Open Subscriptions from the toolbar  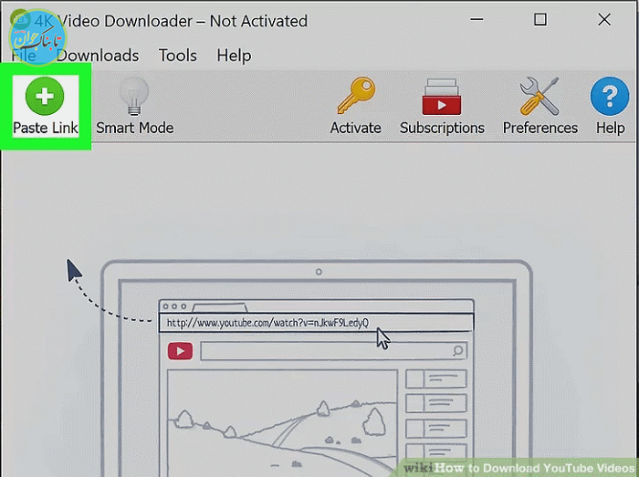[x=442, y=96]
